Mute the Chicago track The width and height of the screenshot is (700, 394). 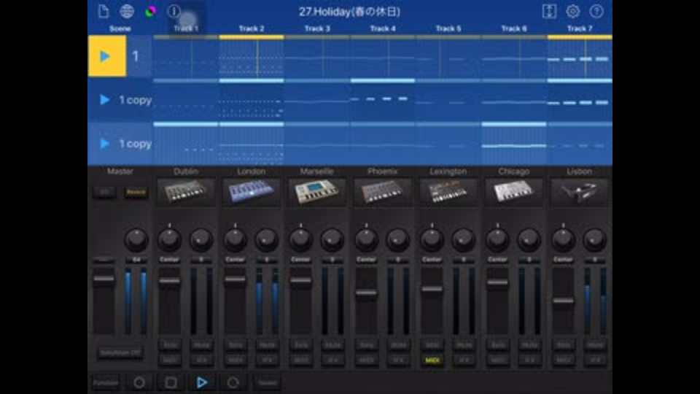(x=529, y=345)
